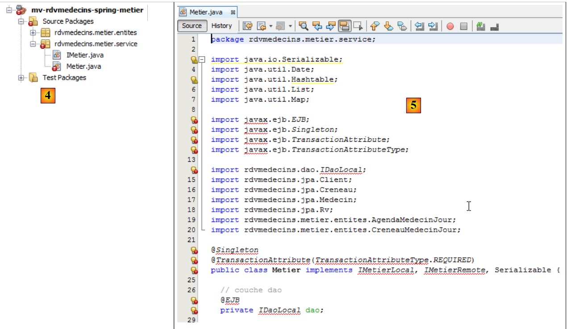Comment out code with Comment icon

coord(481,26)
